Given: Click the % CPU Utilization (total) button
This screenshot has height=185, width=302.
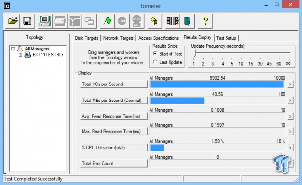Looking at the screenshot, I should pos(114,148).
